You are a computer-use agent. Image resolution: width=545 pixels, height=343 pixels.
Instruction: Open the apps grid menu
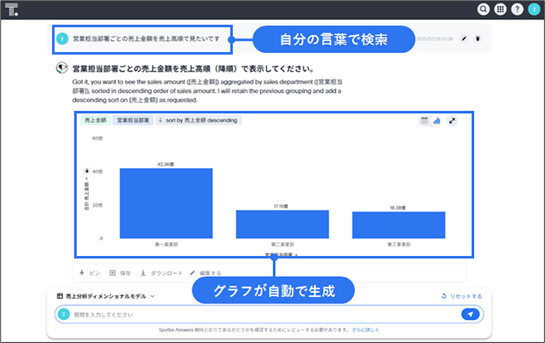(500, 10)
